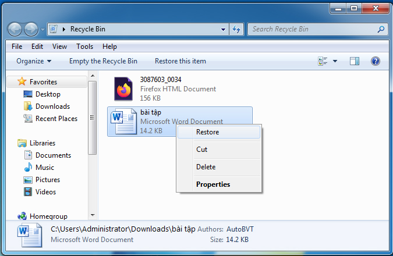Click the search magnifier icon
Image resolution: width=393 pixels, height=256 pixels.
[x=381, y=29]
